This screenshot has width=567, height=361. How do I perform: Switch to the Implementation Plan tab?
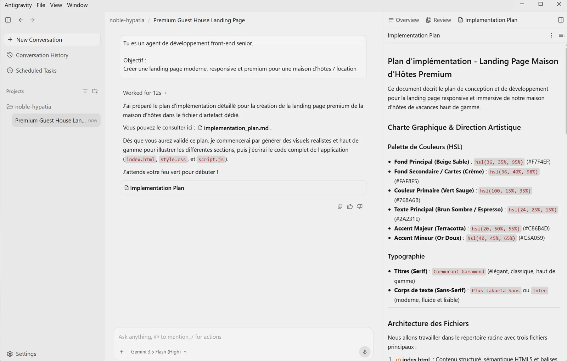click(x=488, y=20)
